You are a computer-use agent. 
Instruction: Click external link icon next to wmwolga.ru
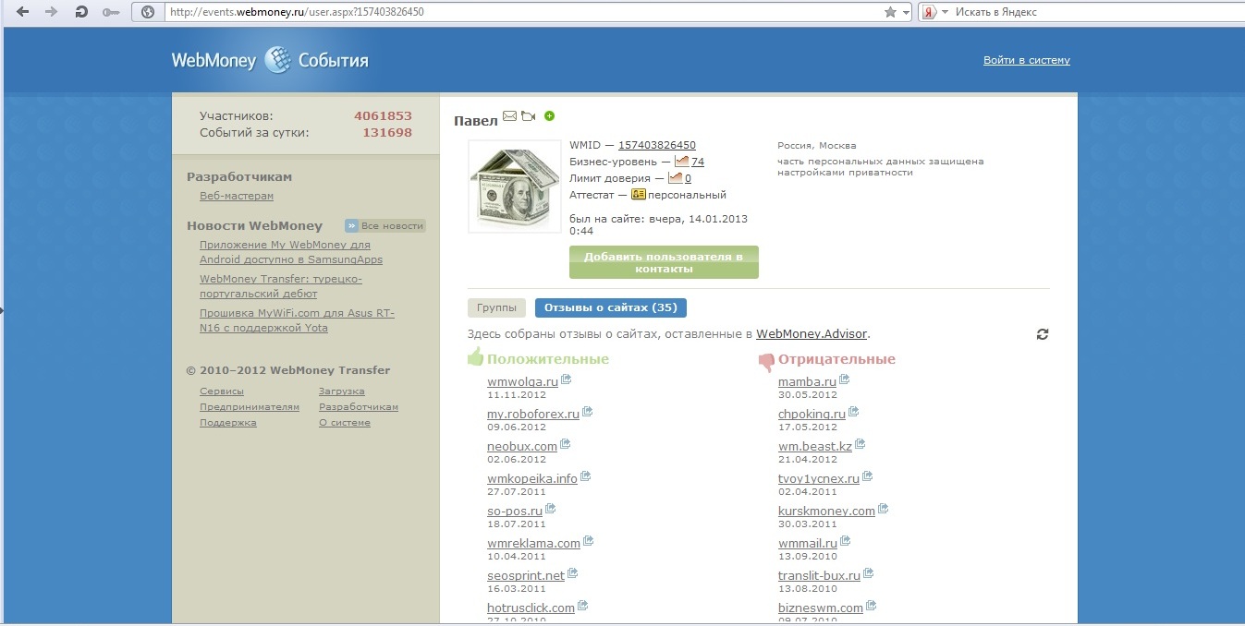(567, 379)
